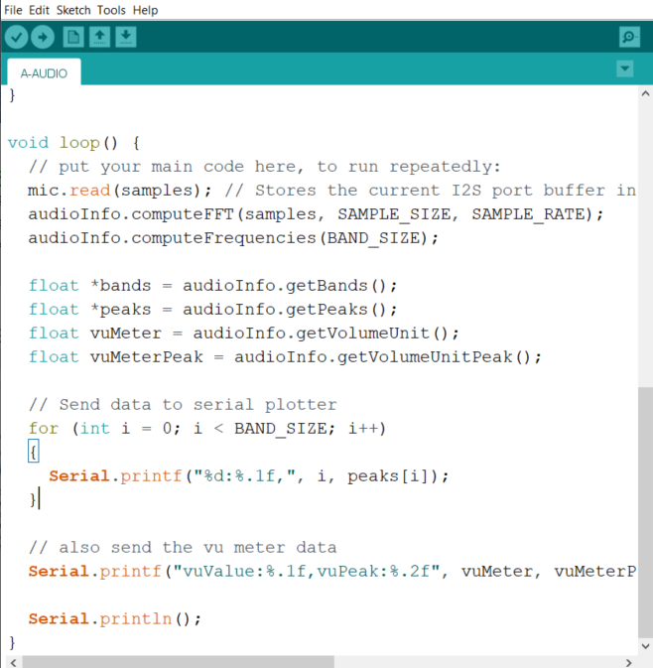This screenshot has height=668, width=653.
Task: Open the Help menu
Action: (145, 10)
